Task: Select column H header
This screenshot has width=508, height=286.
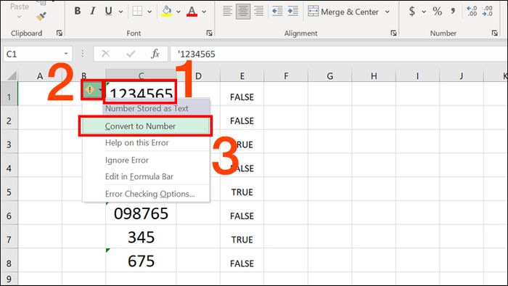Action: [x=374, y=75]
